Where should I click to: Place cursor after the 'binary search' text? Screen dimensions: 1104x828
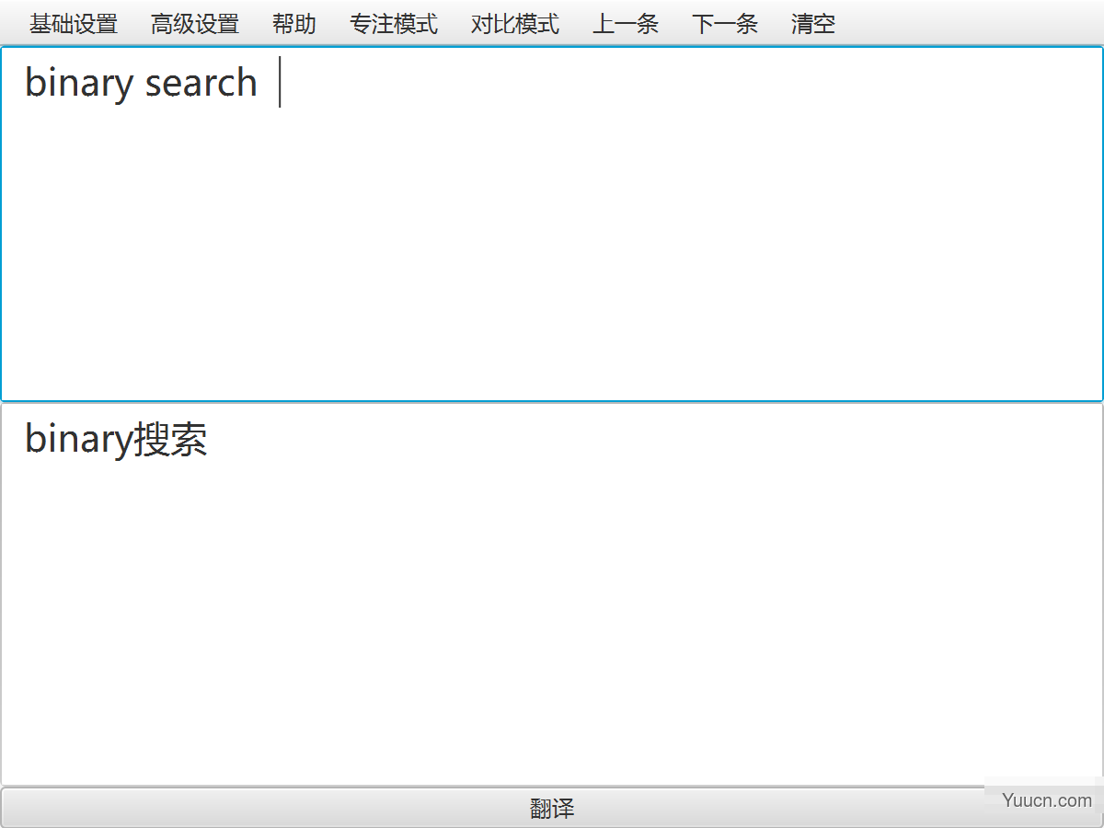(x=281, y=83)
